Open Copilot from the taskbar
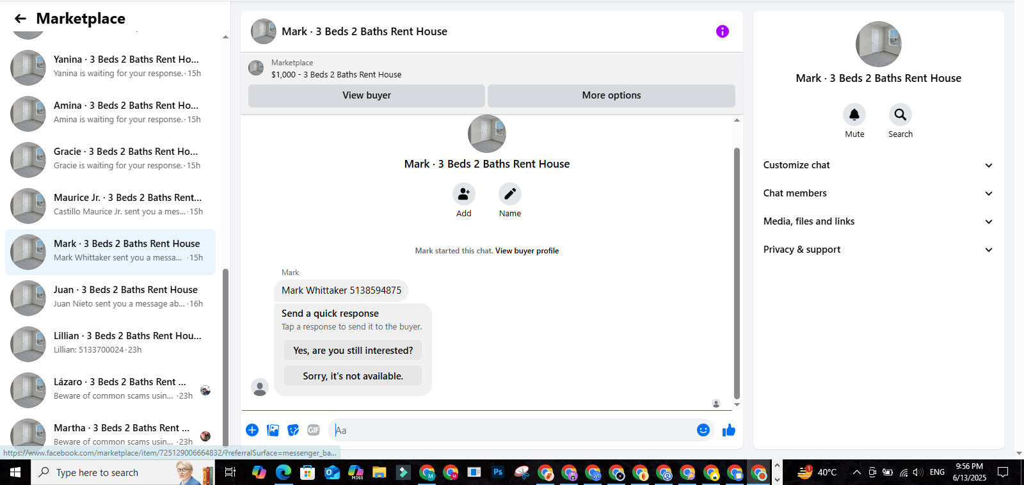 click(259, 472)
